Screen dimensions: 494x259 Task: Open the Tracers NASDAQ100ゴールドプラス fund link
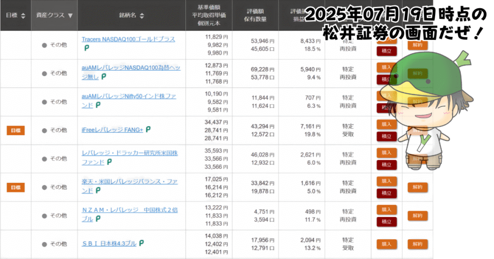[128, 39]
